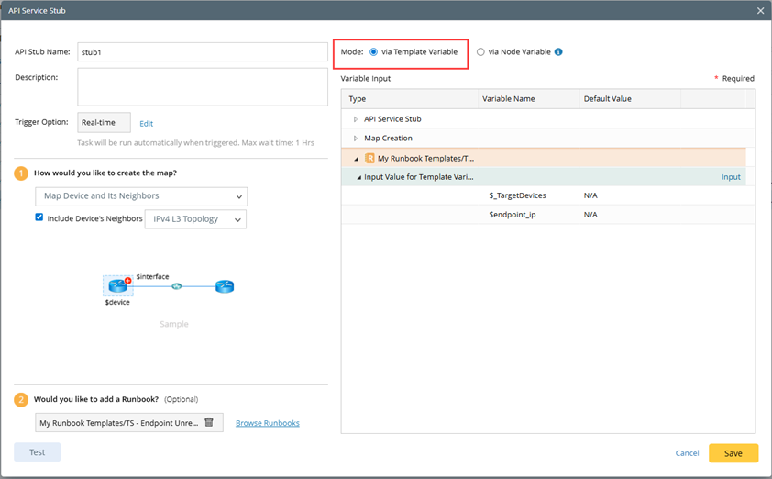The height and width of the screenshot is (479, 772).
Task: Select via Node Variable mode
Action: (x=480, y=52)
